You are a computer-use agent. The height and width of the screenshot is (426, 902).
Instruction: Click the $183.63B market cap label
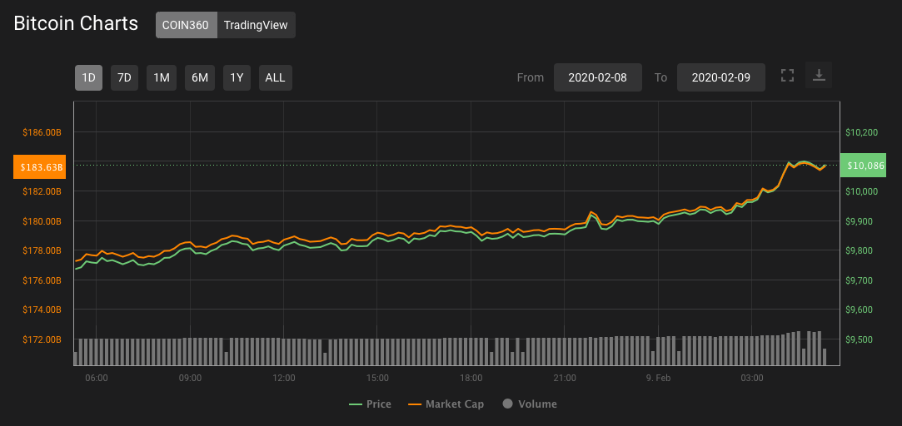pyautogui.click(x=40, y=167)
